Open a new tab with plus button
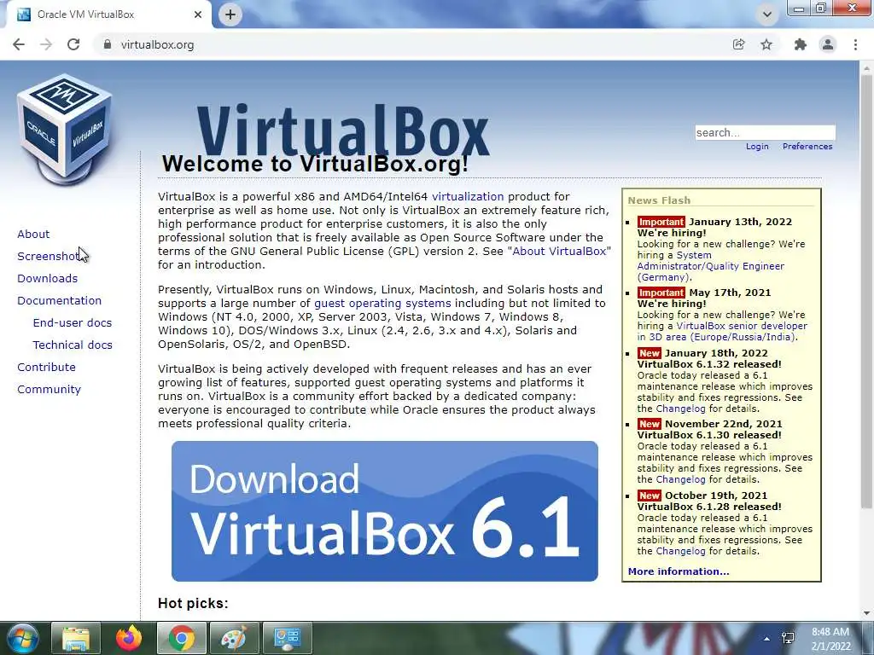Viewport: 874px width, 655px height. pos(230,14)
